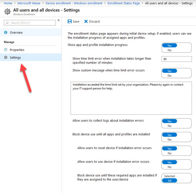Click the large gear icon by page title
This screenshot has height=193, width=196.
(x=7, y=11)
